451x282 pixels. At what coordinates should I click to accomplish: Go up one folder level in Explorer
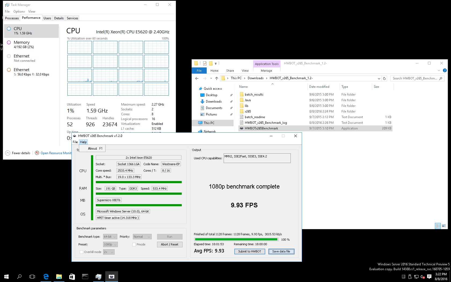point(217,78)
